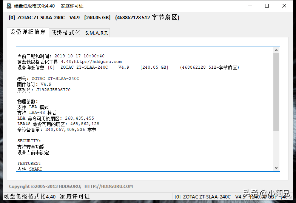Click the status bar 硬盘低级格式化4.40 家庭许可证 text
The width and height of the screenshot is (296, 203).
click(x=47, y=197)
